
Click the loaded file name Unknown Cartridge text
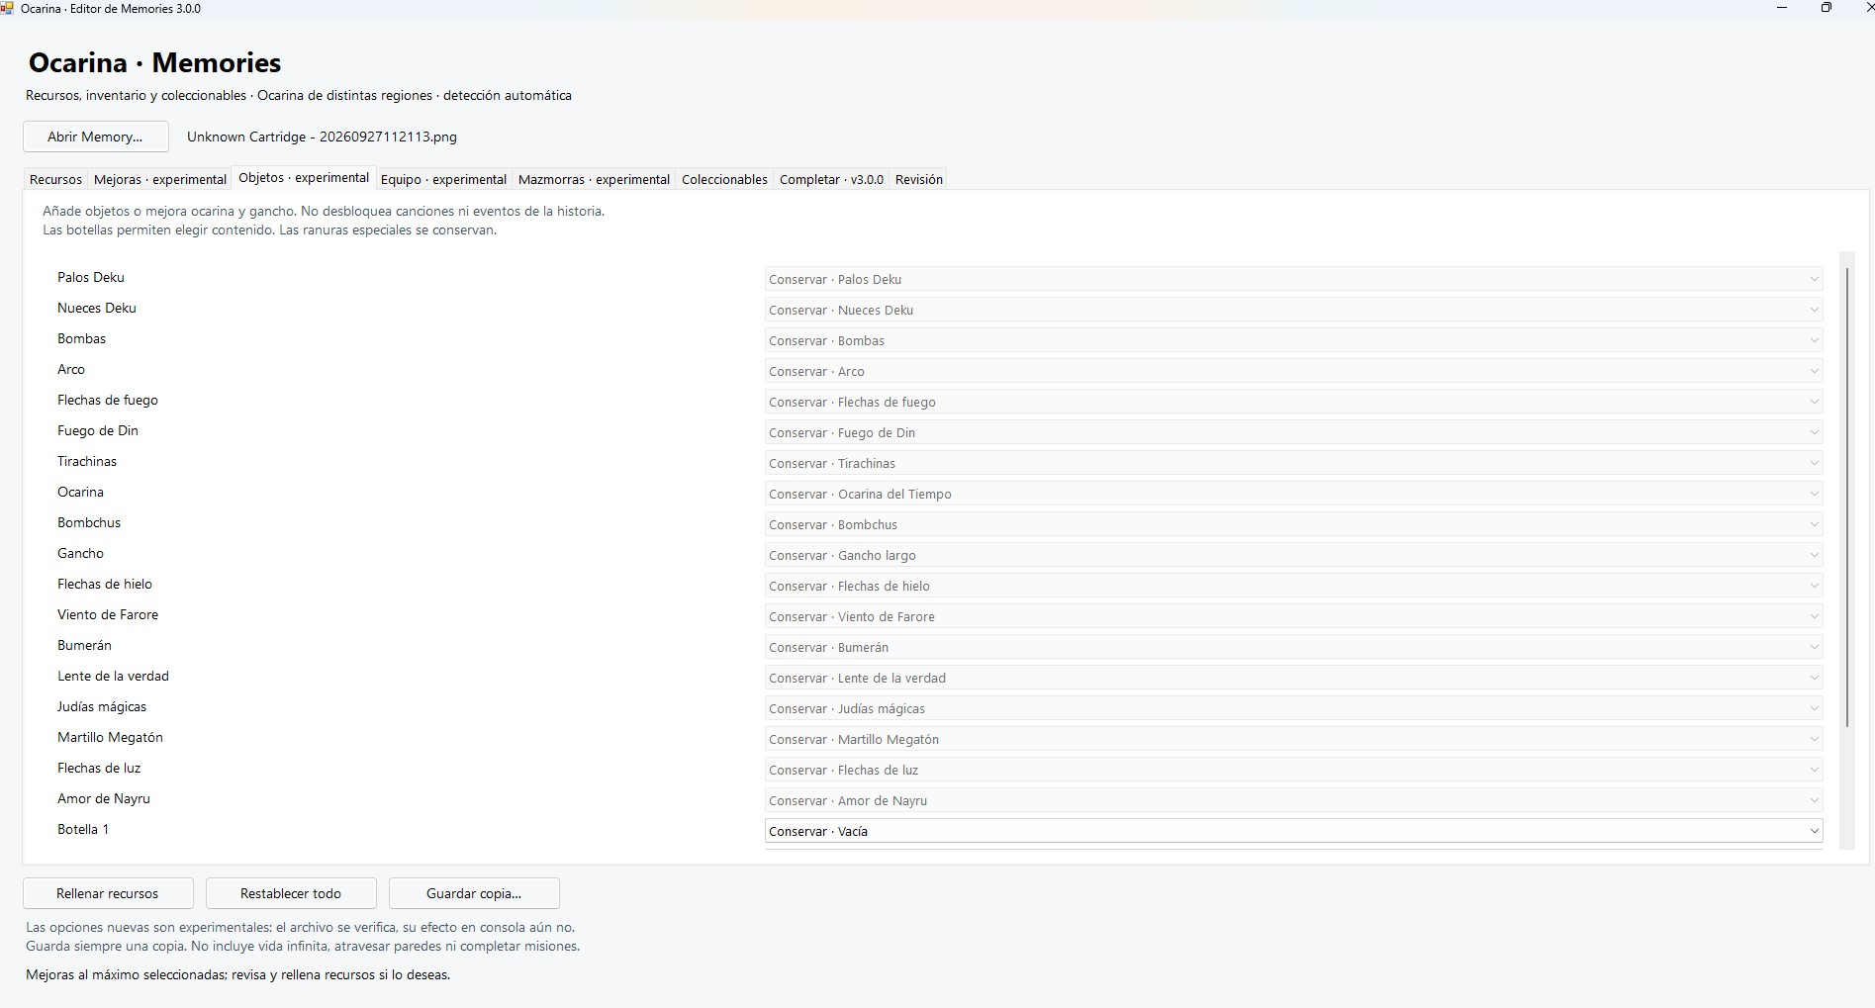pos(322,137)
